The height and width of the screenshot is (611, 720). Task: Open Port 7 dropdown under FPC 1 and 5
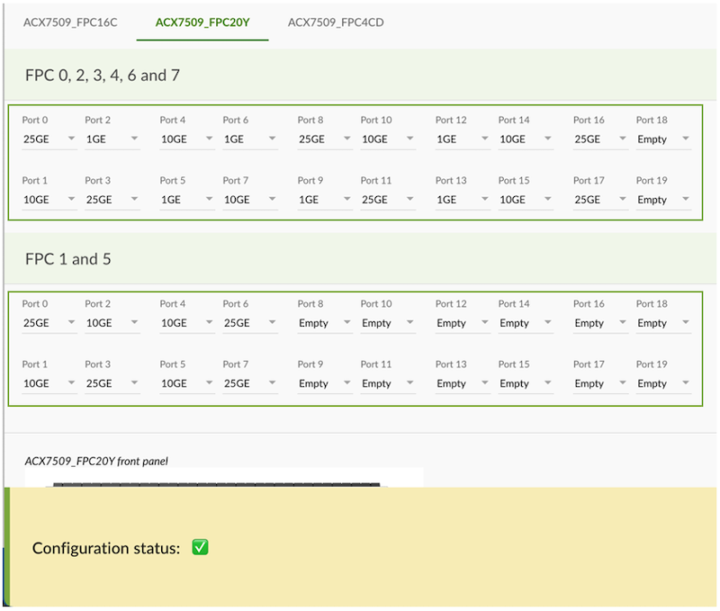pos(250,383)
